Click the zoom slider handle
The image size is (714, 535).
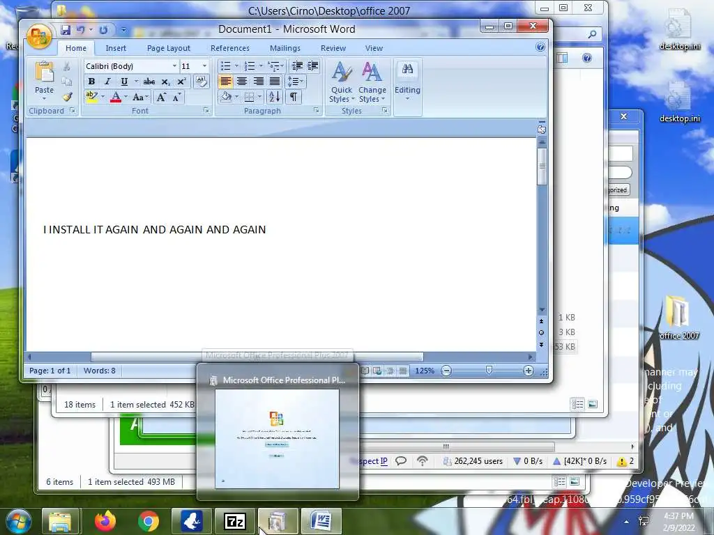click(x=489, y=371)
